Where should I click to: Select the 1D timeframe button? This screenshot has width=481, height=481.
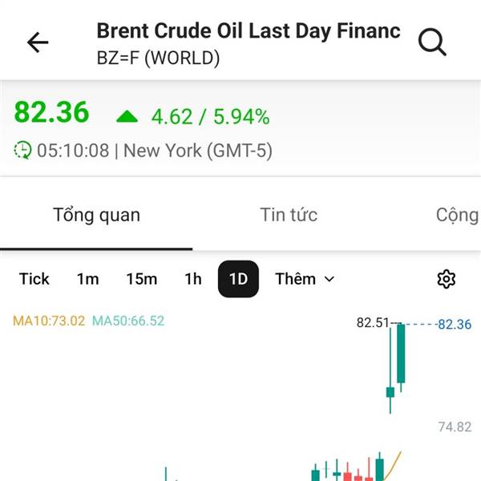pos(238,279)
